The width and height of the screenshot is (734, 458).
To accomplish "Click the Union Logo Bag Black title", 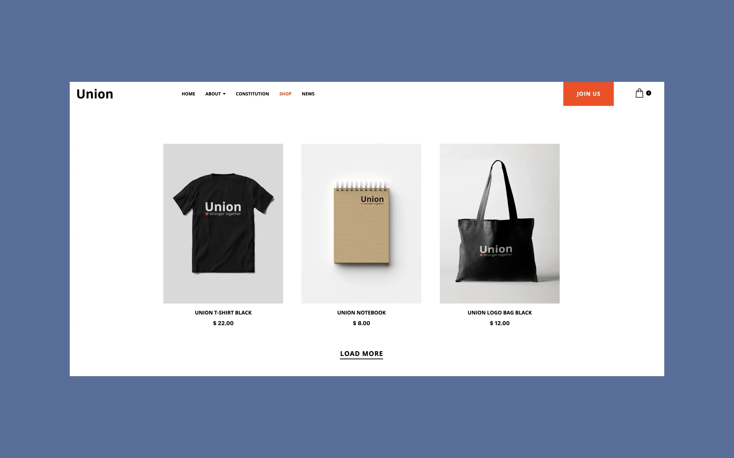I will (499, 313).
